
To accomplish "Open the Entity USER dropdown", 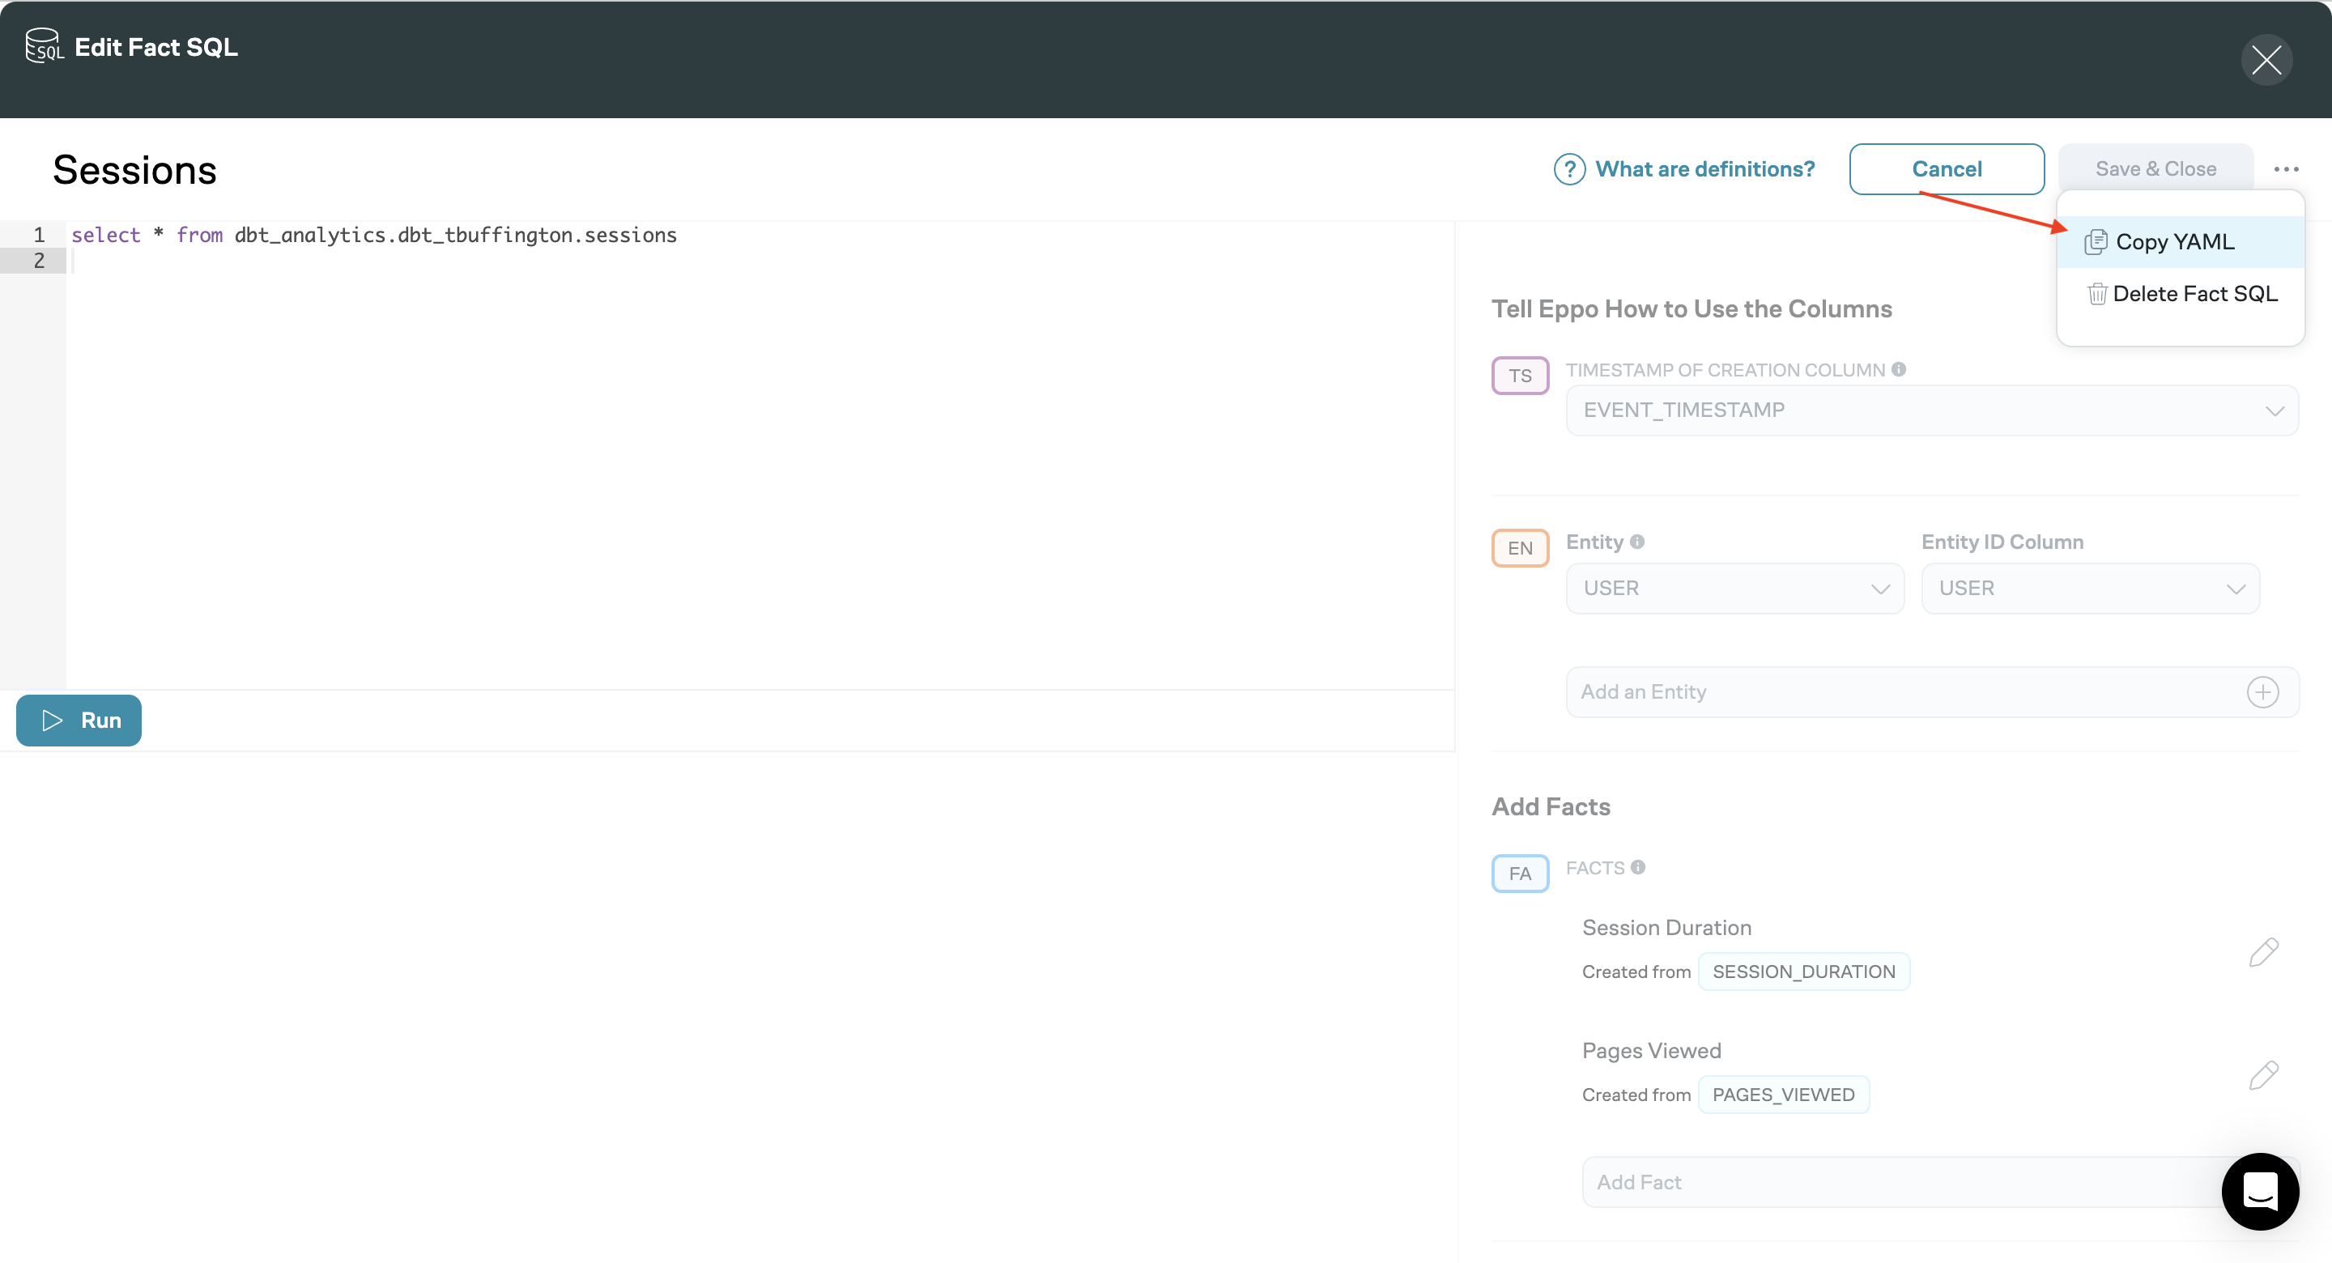I will 1734,589.
